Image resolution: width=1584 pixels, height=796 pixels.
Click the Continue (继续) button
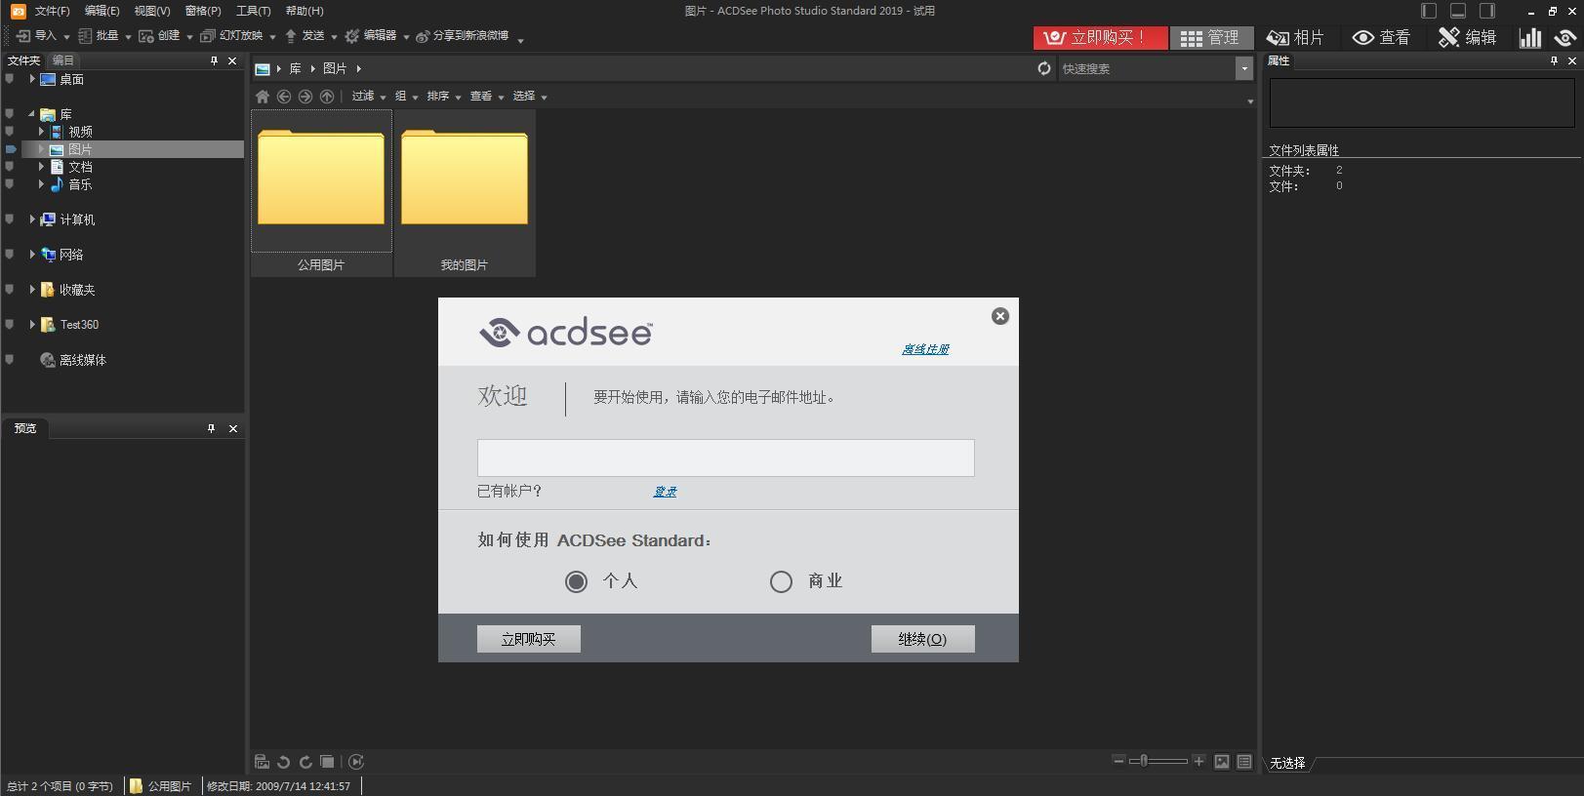point(922,639)
